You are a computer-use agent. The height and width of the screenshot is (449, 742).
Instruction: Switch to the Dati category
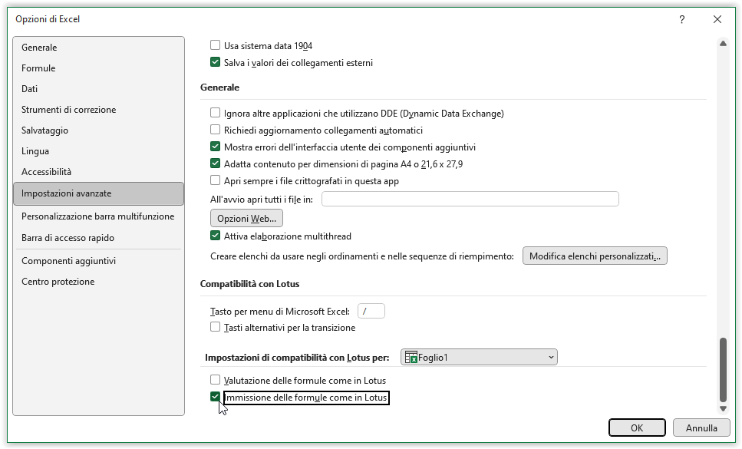[98, 89]
